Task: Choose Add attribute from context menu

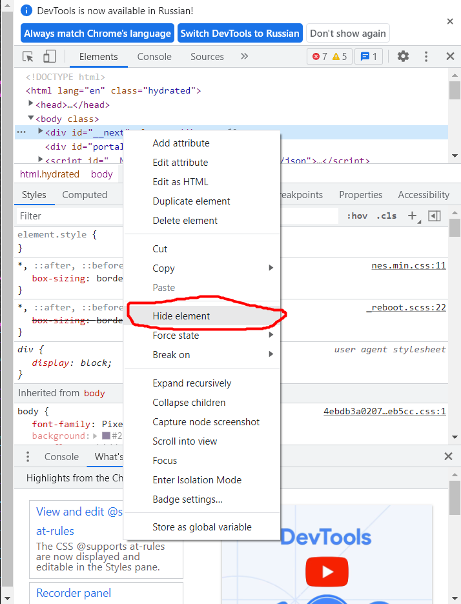Action: click(x=202, y=143)
